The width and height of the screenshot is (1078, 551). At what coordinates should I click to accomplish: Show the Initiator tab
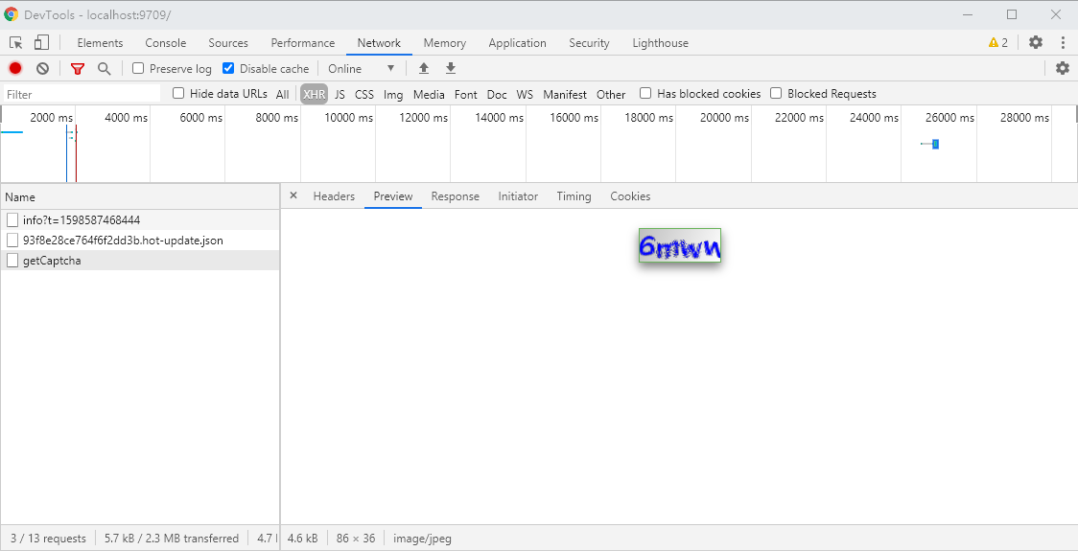[518, 195]
